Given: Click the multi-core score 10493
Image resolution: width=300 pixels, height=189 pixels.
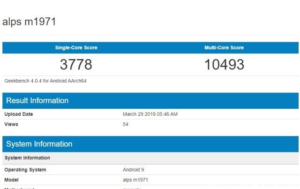Looking at the screenshot, I should [224, 64].
